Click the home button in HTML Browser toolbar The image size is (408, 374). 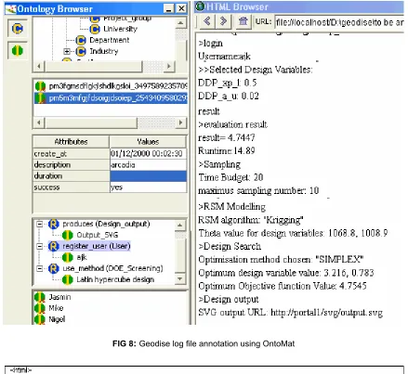pos(243,21)
